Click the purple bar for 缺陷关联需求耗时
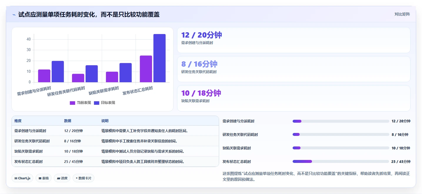Screen dimensions: 422x194 [x=112, y=77]
